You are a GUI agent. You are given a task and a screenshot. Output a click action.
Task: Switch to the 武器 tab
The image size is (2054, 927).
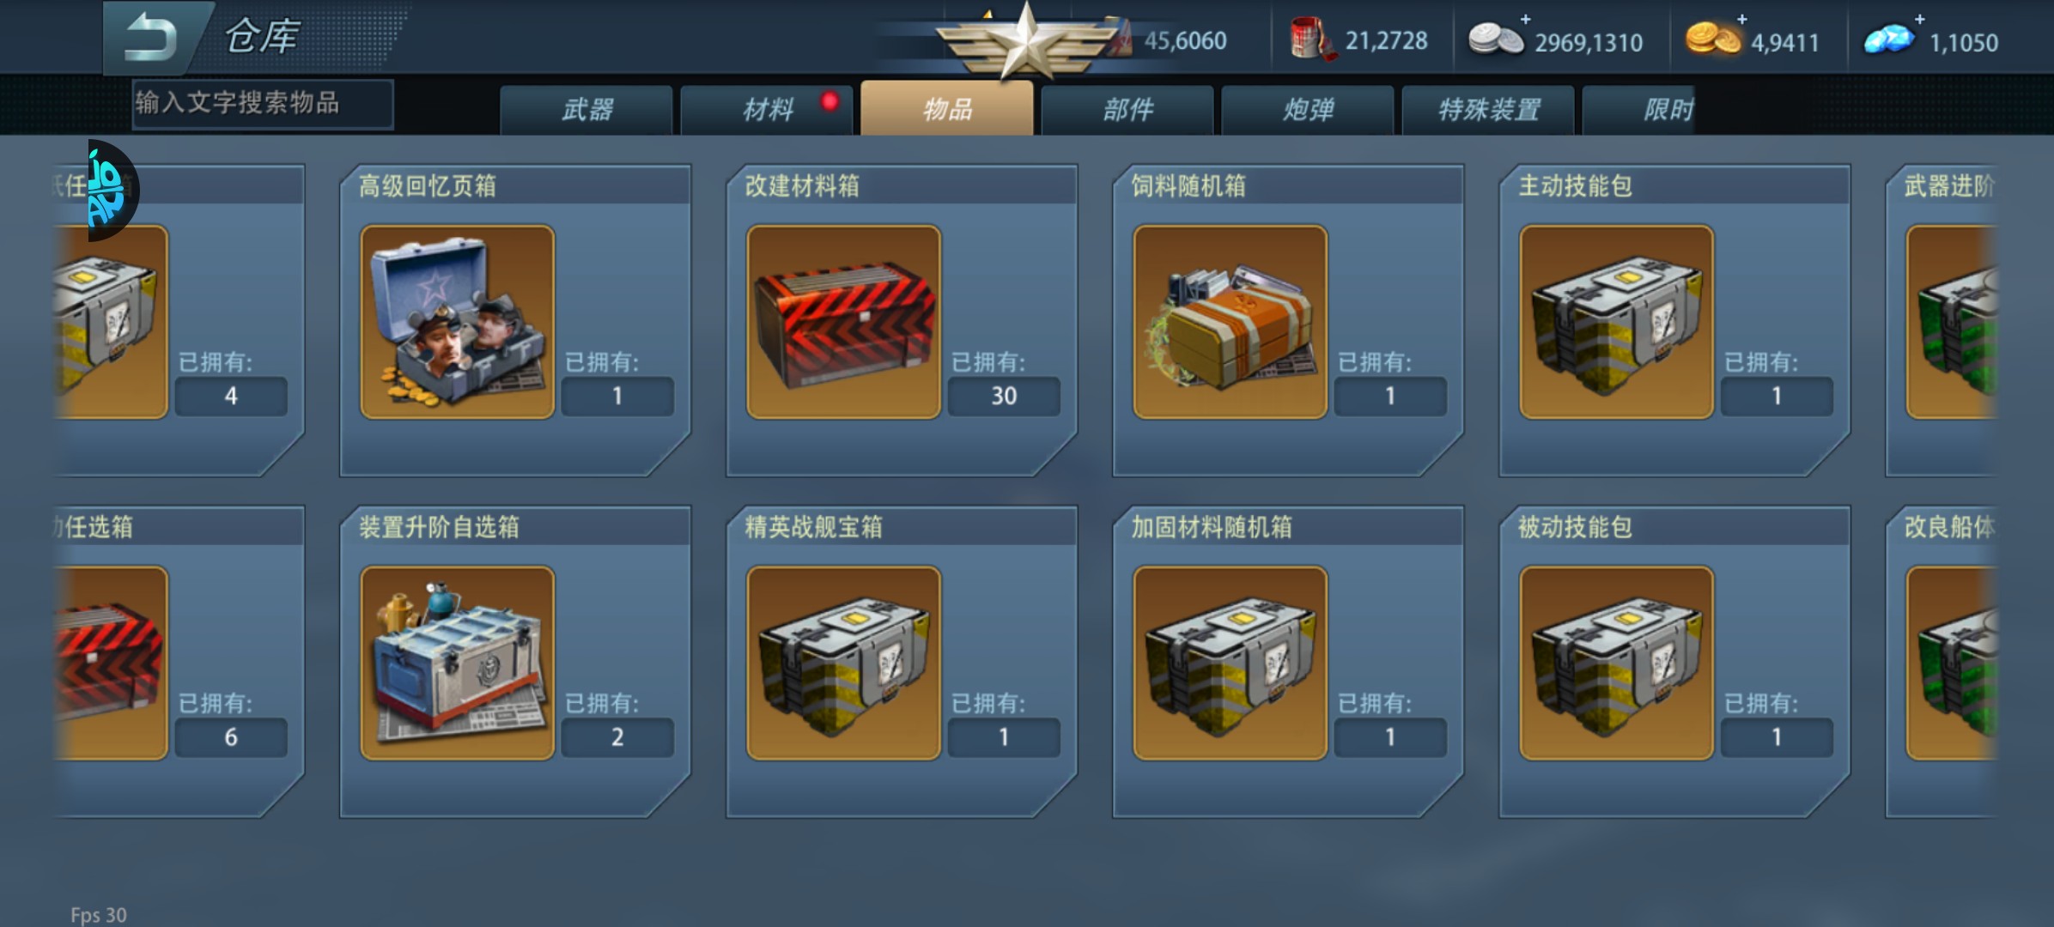tap(586, 110)
